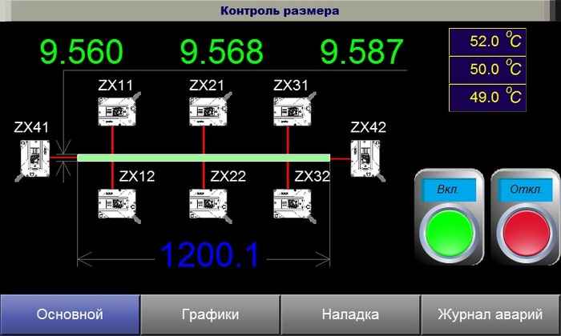
Task: Click the blue 1200.1 length value
Action: tap(210, 255)
